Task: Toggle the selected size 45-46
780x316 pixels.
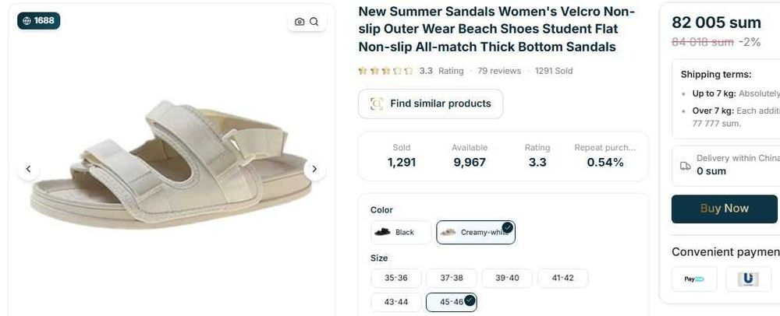Action: (x=451, y=302)
